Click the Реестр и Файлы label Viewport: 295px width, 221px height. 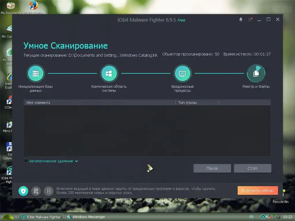coord(256,87)
